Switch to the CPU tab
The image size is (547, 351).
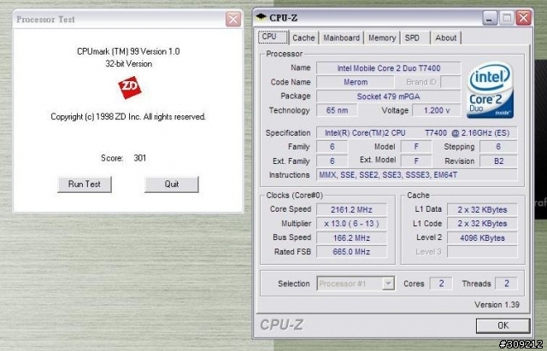point(273,37)
